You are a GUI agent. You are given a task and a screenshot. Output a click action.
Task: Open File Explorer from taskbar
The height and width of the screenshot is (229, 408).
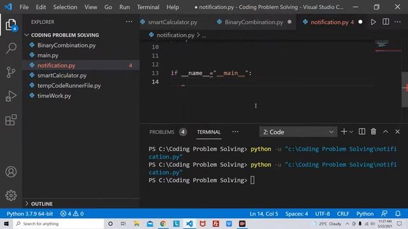tap(136, 223)
